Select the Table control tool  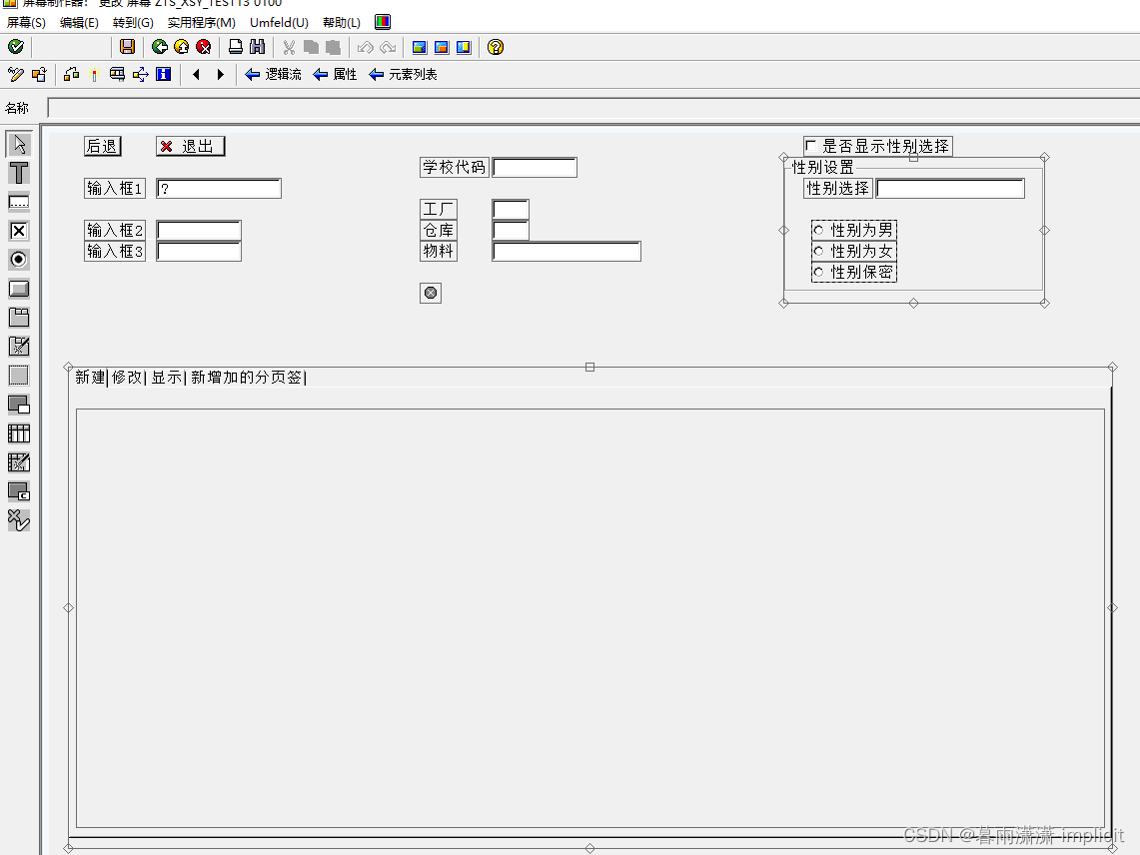(18, 432)
